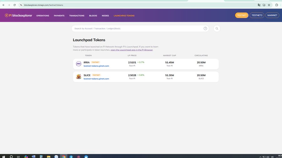Click the Pi blockexplorer logo
Viewport: 282px width, 158px height.
click(18, 15)
